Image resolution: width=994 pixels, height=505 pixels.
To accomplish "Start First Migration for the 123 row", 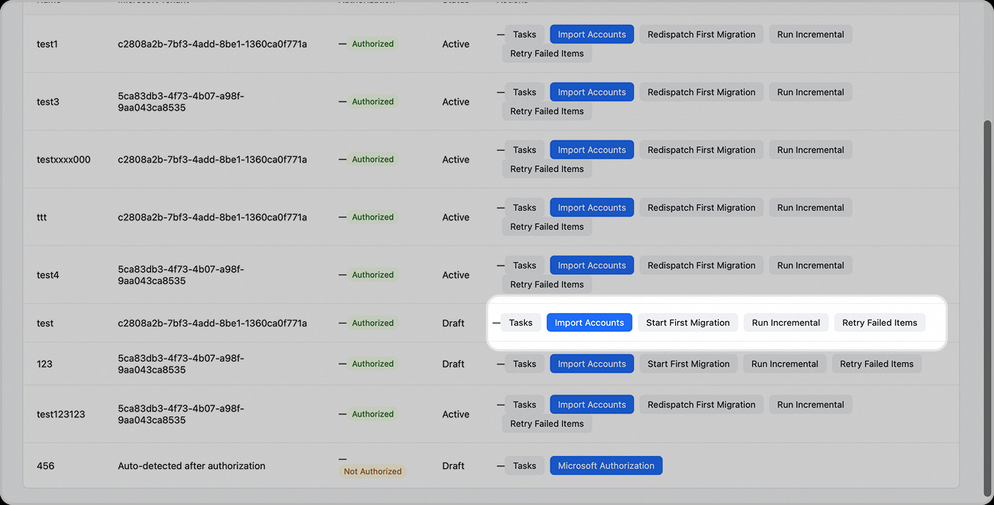I will (688, 364).
